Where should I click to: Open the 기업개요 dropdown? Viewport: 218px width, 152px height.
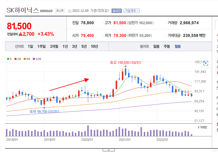[x=132, y=11]
